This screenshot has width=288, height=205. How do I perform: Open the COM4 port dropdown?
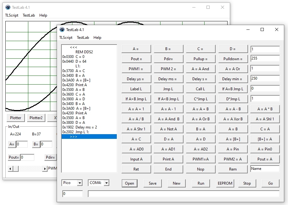pos(106,183)
